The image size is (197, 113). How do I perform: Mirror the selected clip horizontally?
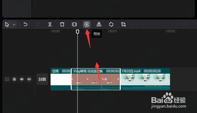coord(99,24)
